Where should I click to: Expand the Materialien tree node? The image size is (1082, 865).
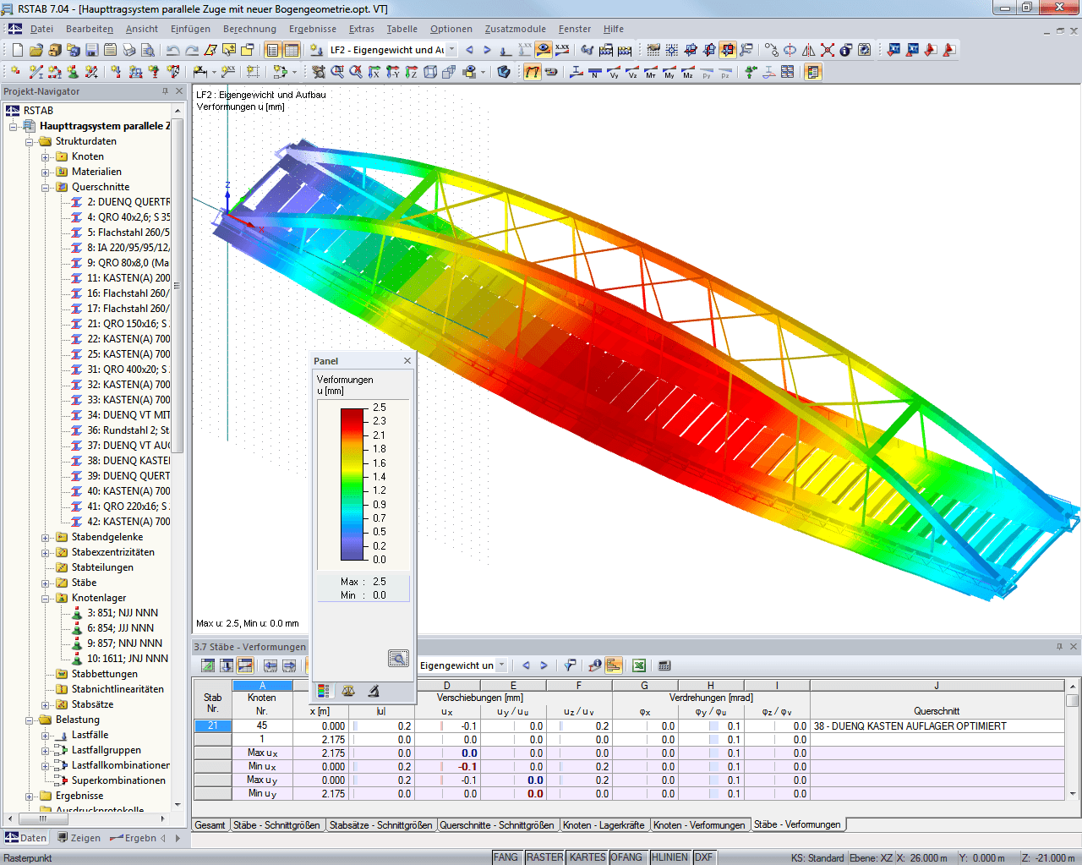[x=46, y=172]
